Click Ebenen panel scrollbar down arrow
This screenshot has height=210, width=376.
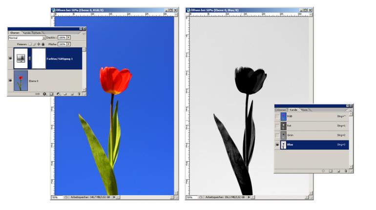84,90
